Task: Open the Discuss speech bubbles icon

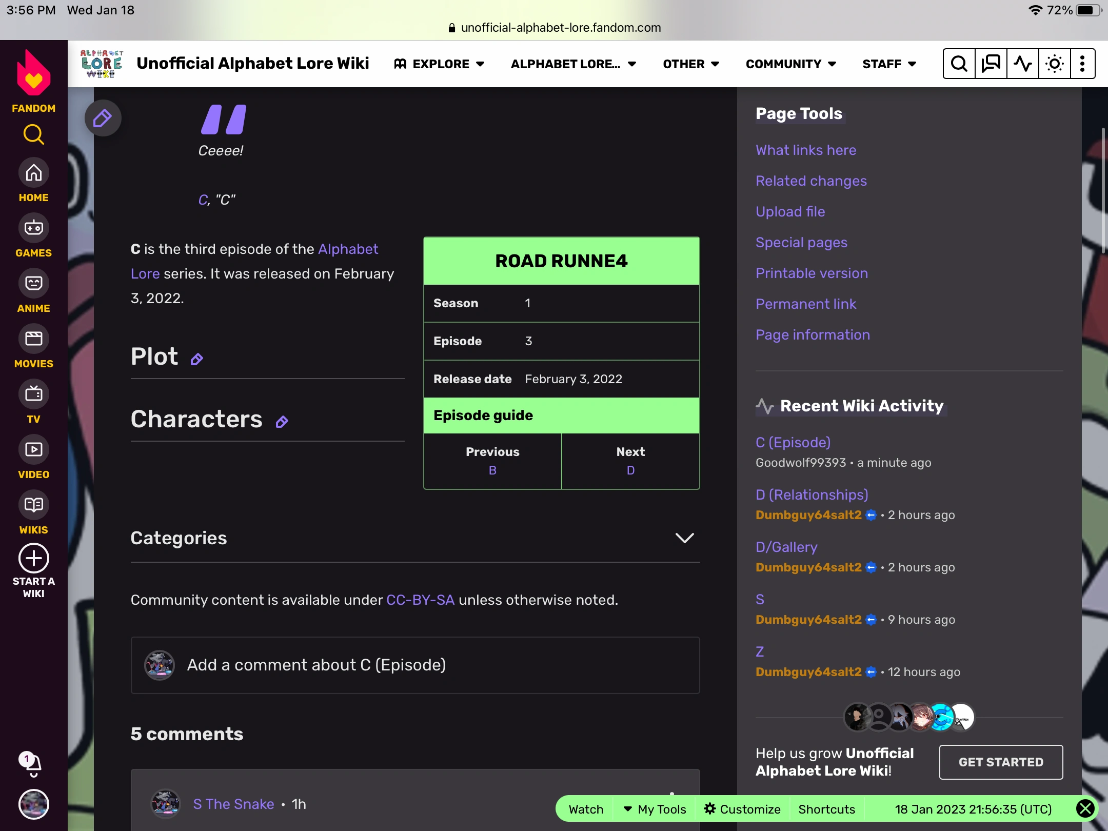Action: pos(991,64)
